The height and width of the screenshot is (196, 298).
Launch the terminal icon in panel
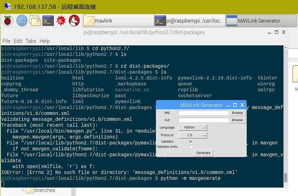pos(48,21)
